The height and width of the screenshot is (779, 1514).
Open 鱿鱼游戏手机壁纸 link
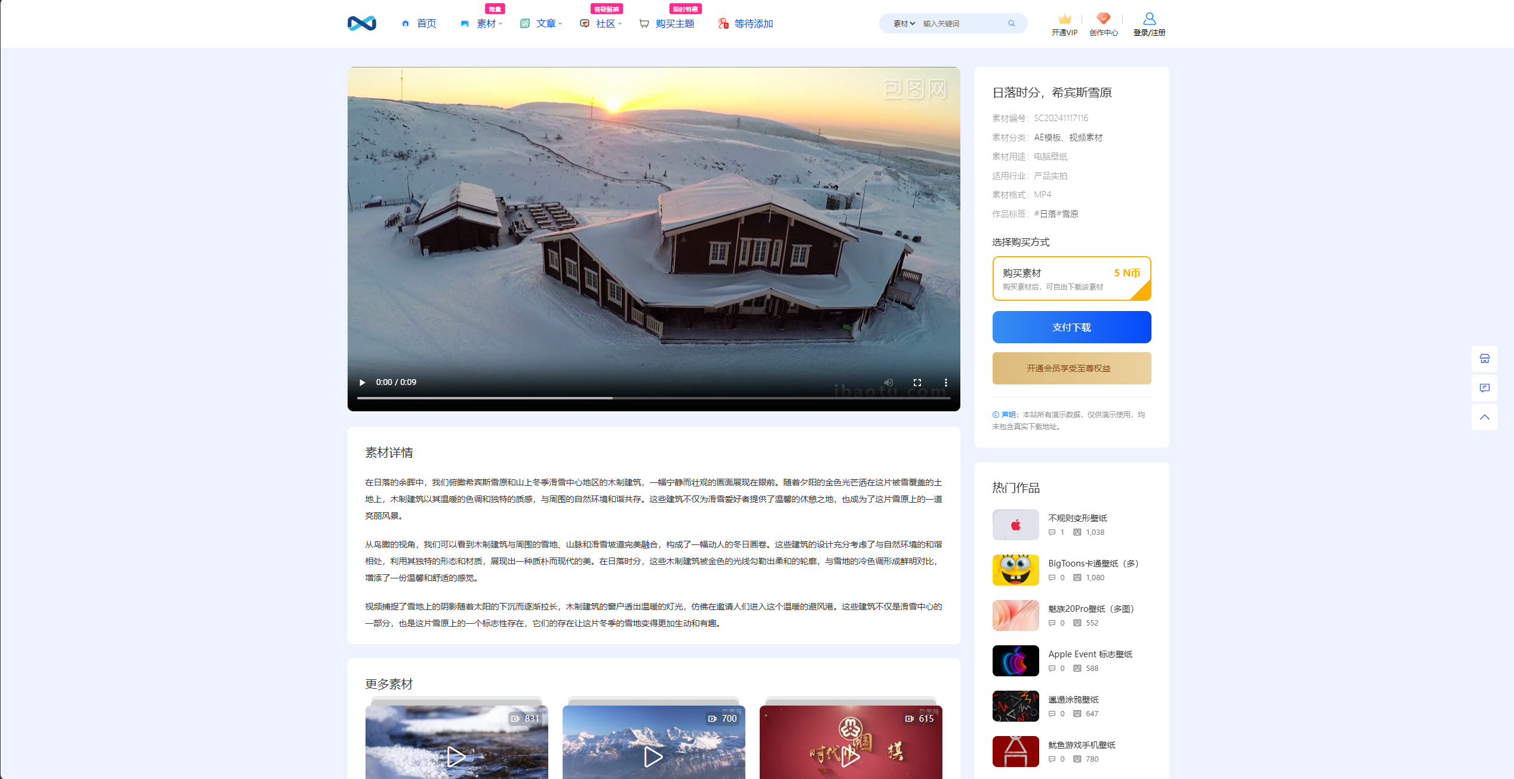(x=1082, y=745)
